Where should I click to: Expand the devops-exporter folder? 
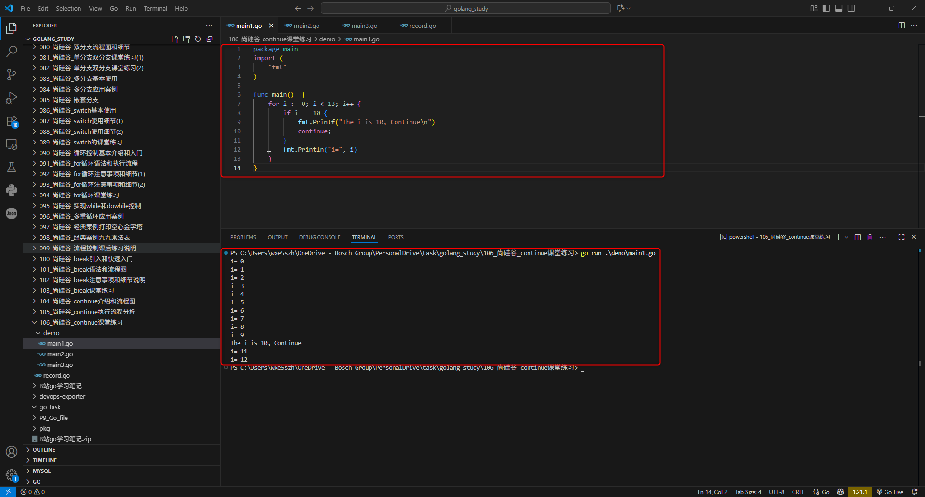tap(121, 396)
